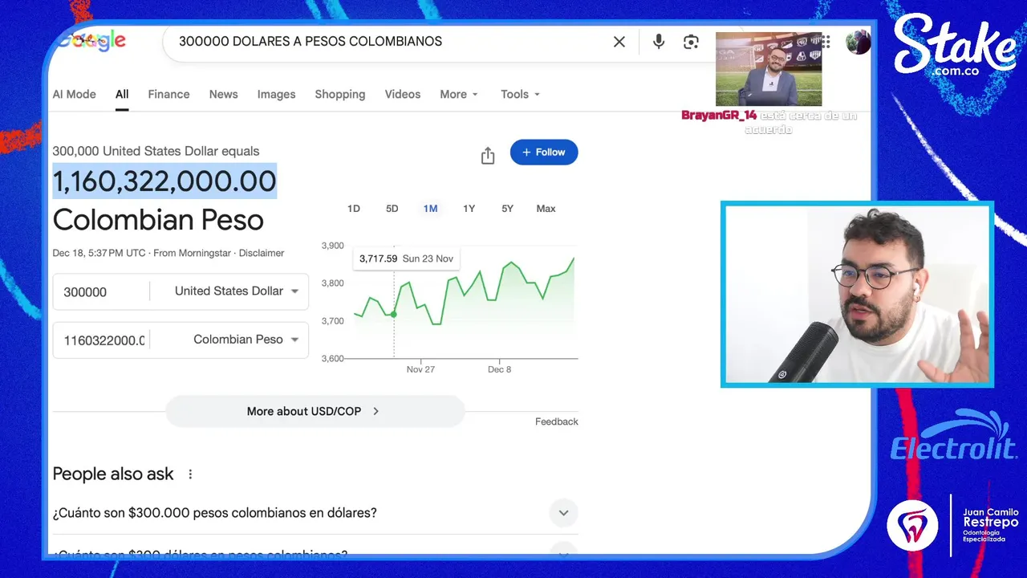1027x578 pixels.
Task: Open Google Lens image search icon
Action: tap(691, 42)
